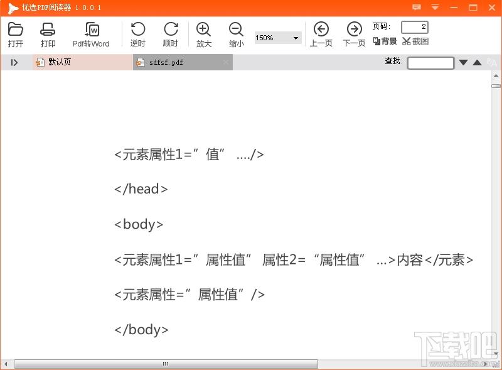Click the vertical scrollbar thumb
This screenshot has width=502, height=370.
(x=496, y=85)
